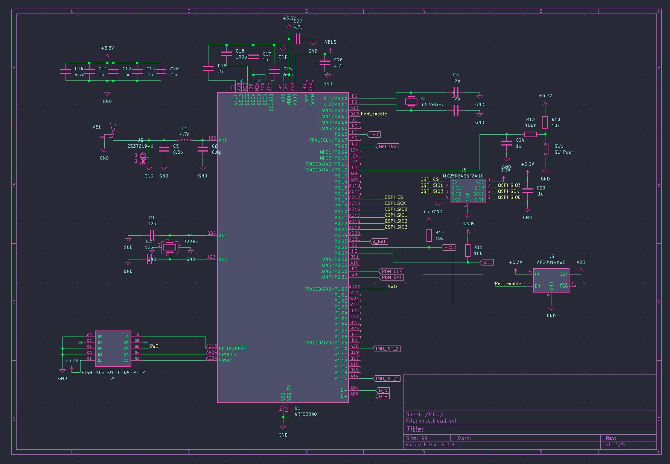This screenshot has height=464, width=670.
Task: Select resistor R11 10k symbol
Action: 468,250
